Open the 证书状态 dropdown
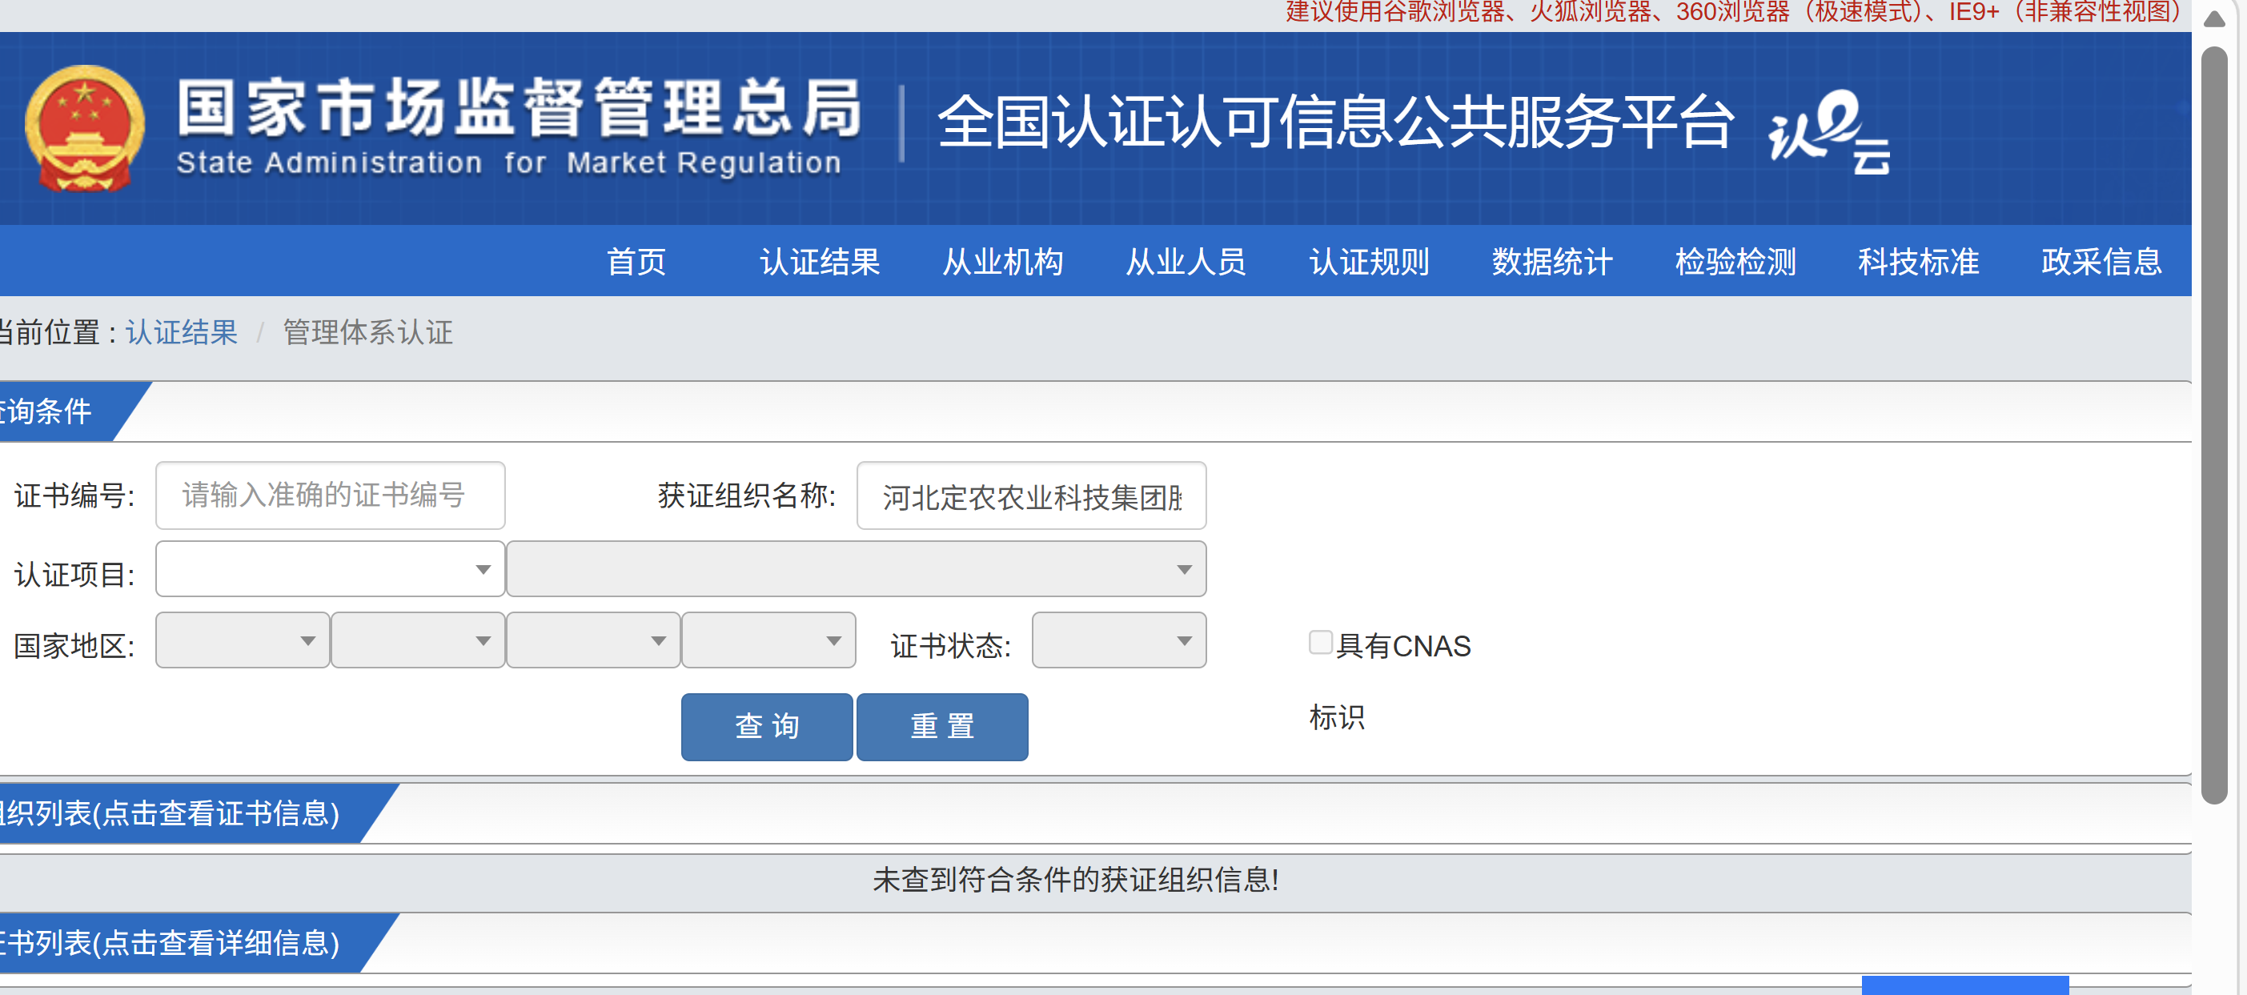The height and width of the screenshot is (995, 2247). [x=1118, y=641]
